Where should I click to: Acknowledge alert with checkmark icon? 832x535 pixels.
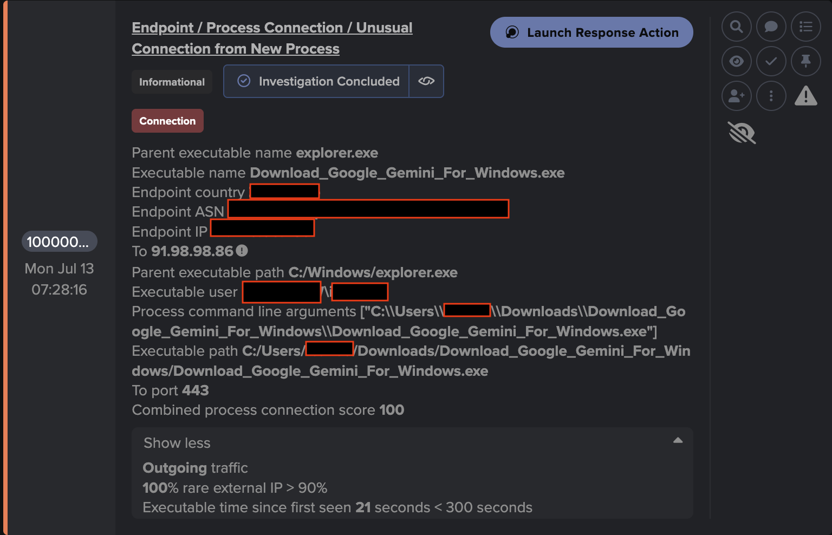click(x=771, y=61)
